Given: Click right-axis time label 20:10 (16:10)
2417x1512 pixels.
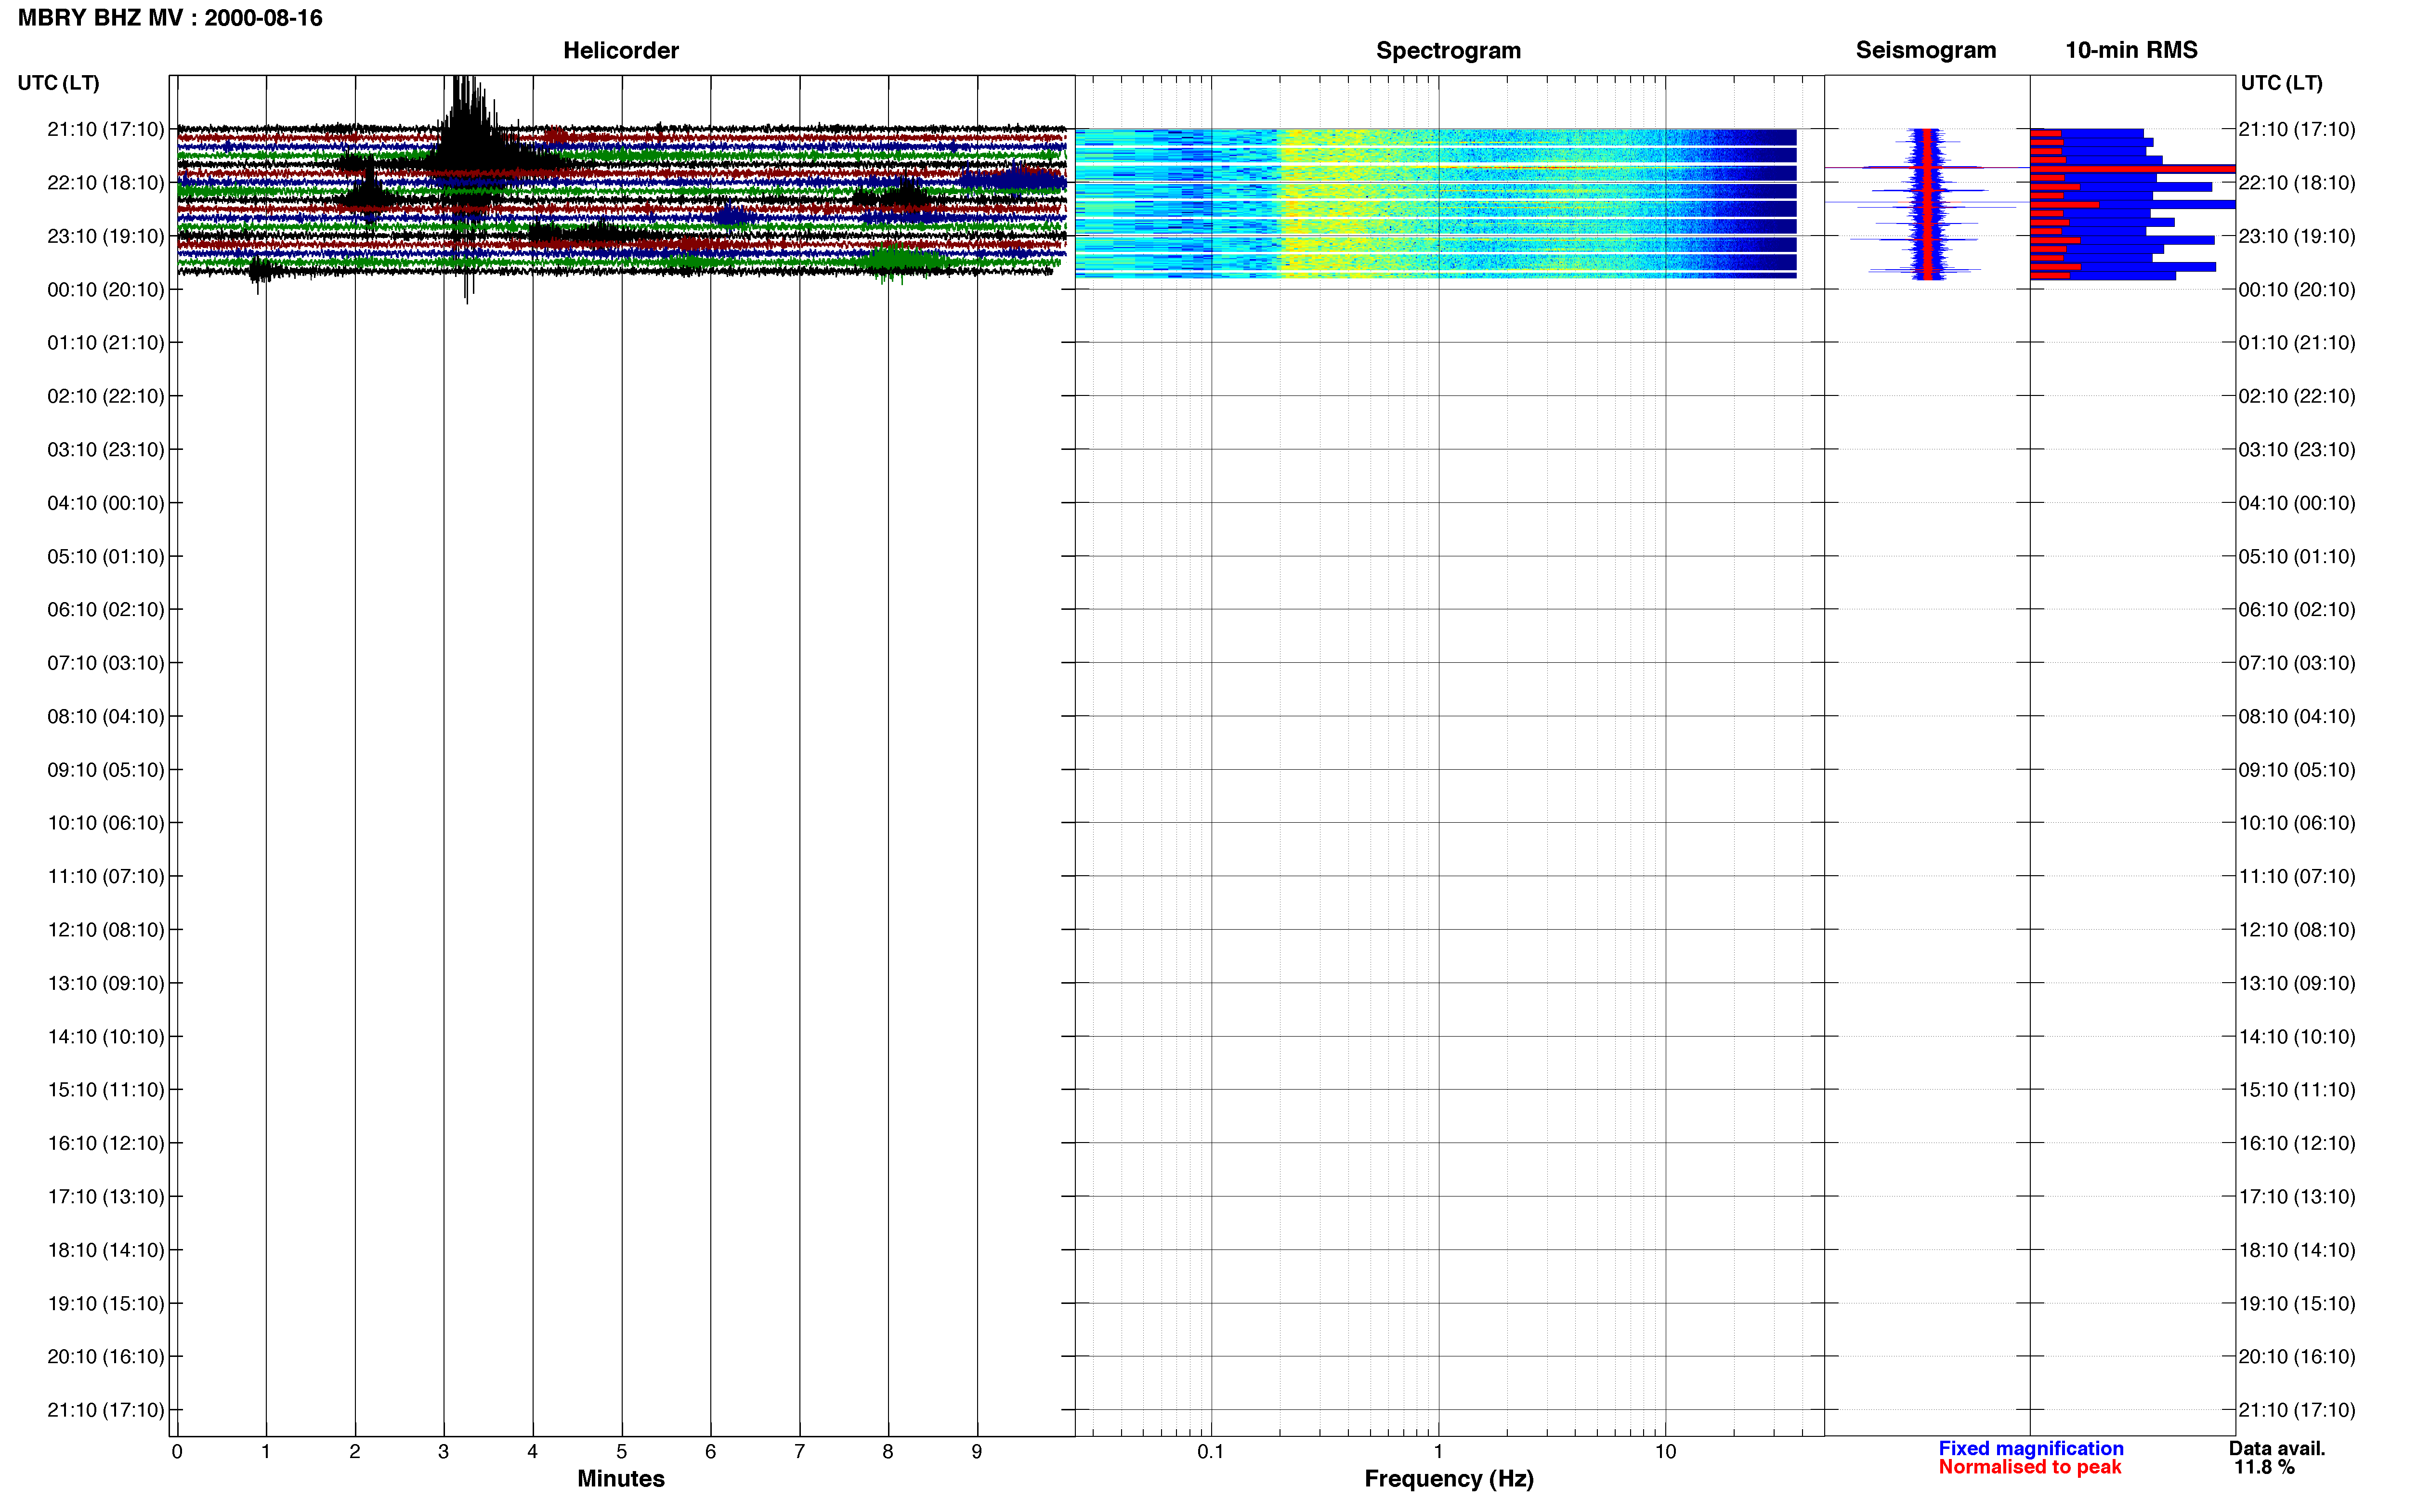Looking at the screenshot, I should coord(2297,1357).
